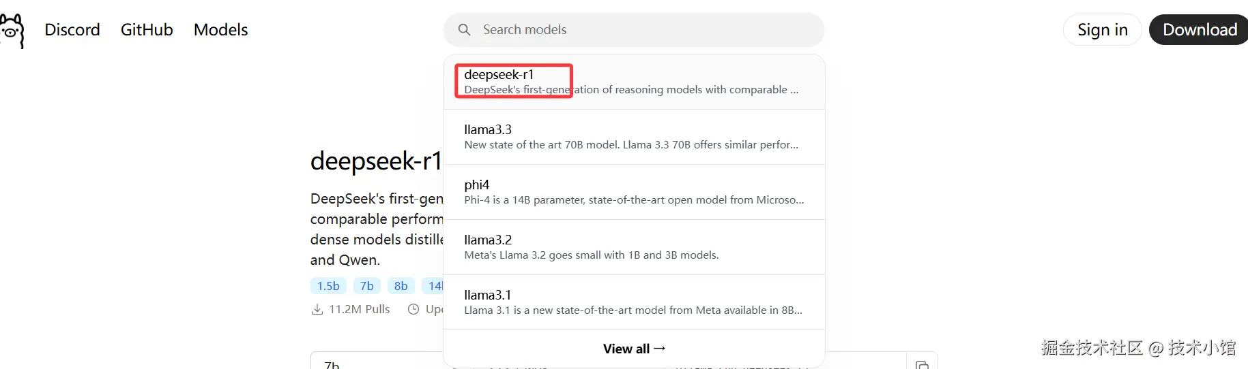This screenshot has height=369, width=1248.
Task: Select the 1.5b size tag
Action: (x=328, y=286)
